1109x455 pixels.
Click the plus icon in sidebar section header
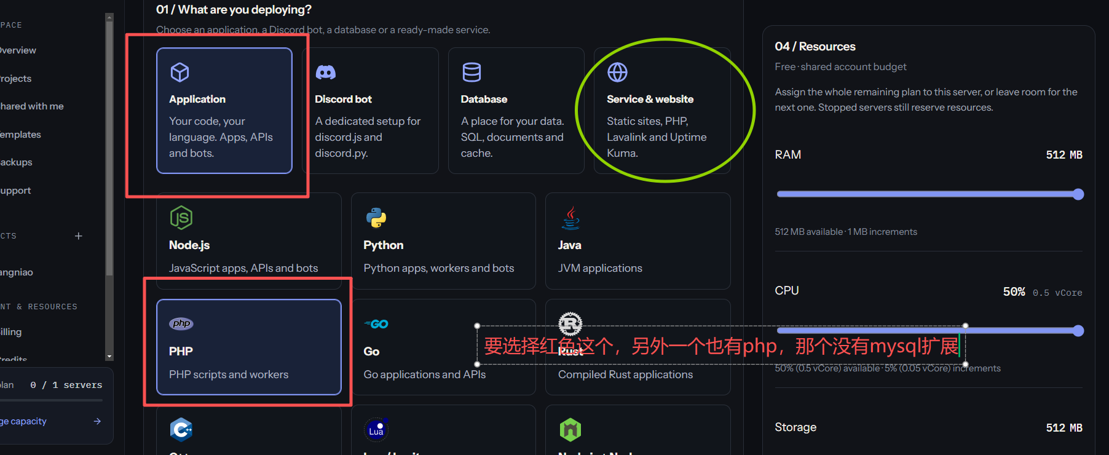point(79,236)
